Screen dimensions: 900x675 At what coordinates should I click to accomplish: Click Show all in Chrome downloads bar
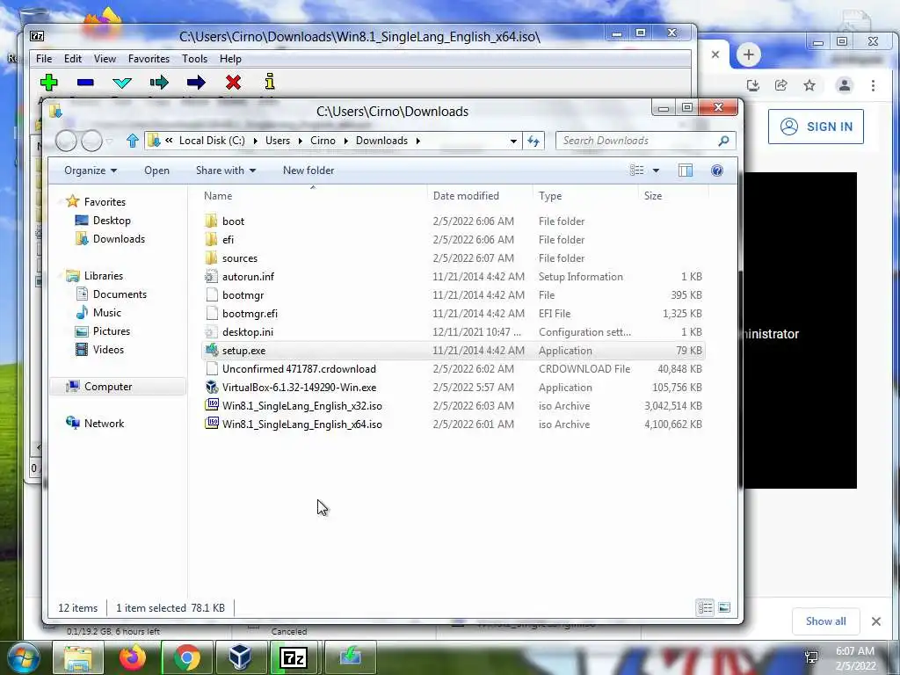(825, 621)
